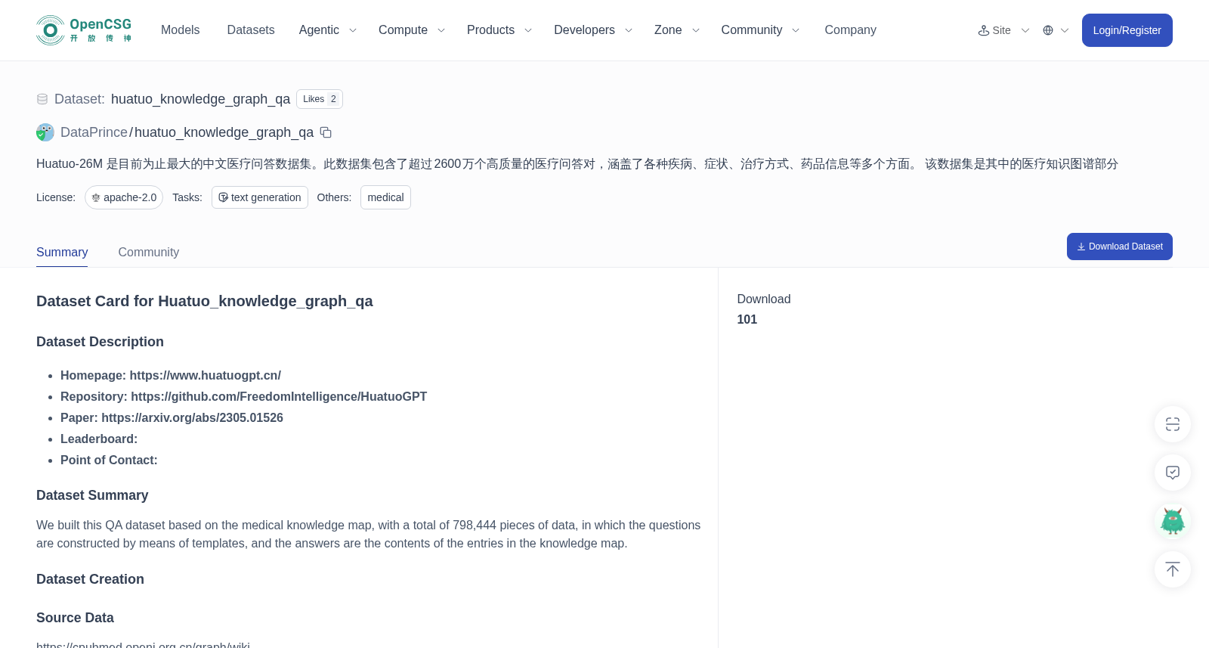Switch to the Summary tab
The width and height of the screenshot is (1209, 648).
62,252
